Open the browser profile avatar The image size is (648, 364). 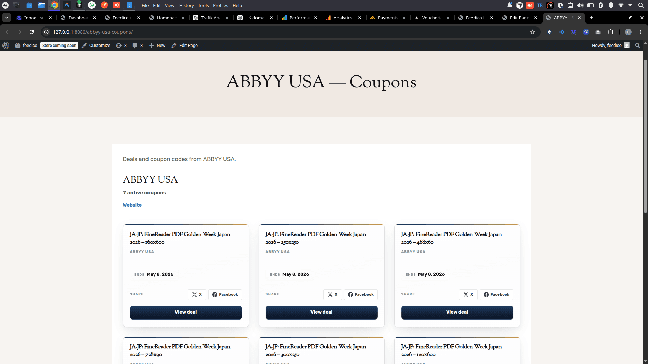628,32
